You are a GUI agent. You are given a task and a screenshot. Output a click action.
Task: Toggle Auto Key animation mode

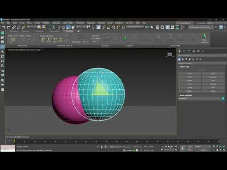point(190,147)
